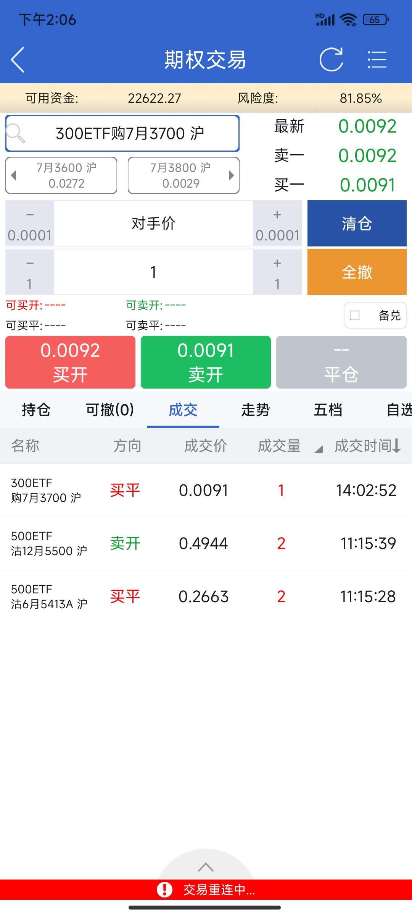Increase quantity by 1
Screen dimensions: 412x917
coord(277,272)
